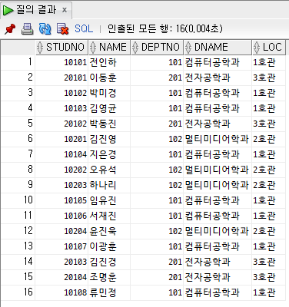Click the cell with STUDNO 10103
Viewport: 289px width, 307px height.
coord(61,108)
